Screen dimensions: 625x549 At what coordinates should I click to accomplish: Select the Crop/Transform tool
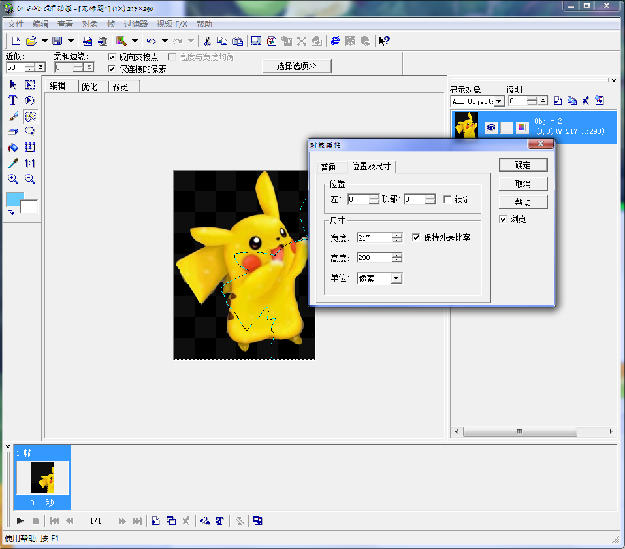point(30,148)
